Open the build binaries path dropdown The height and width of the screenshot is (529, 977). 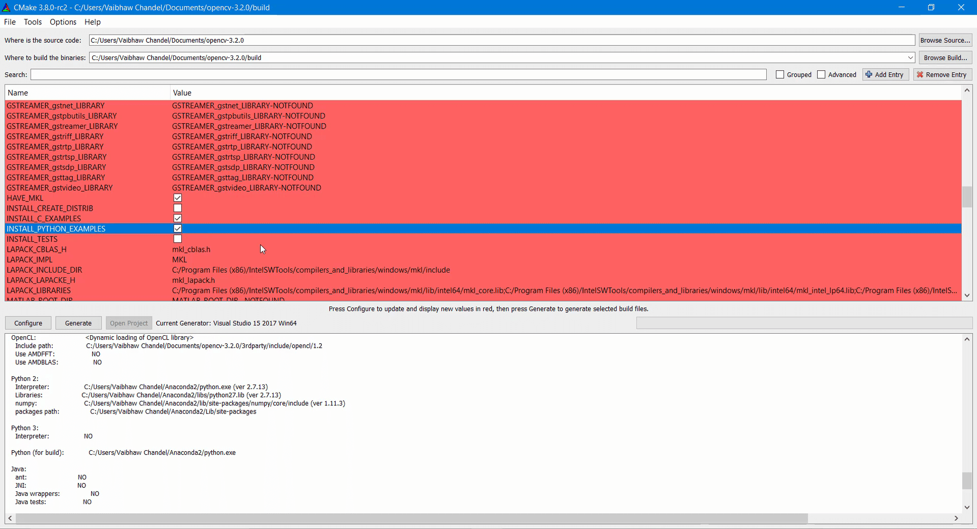point(910,57)
